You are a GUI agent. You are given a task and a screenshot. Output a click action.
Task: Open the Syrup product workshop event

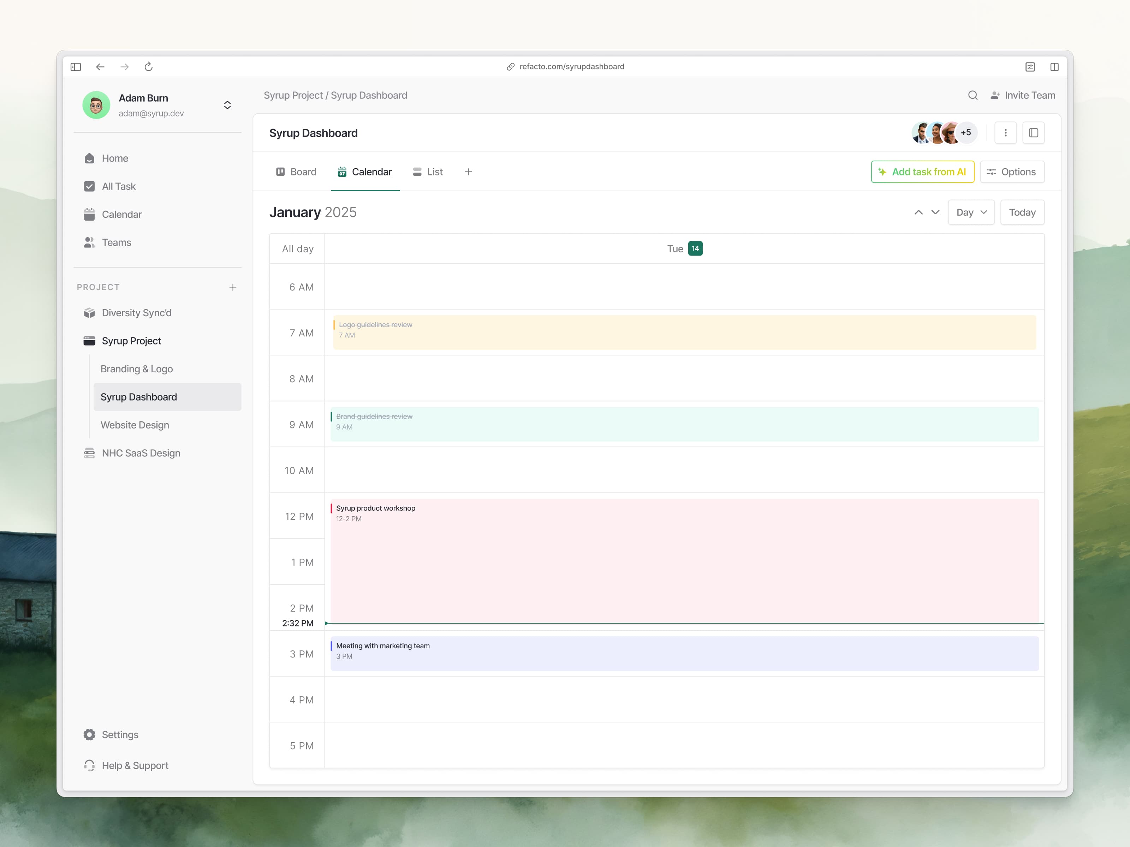point(685,561)
